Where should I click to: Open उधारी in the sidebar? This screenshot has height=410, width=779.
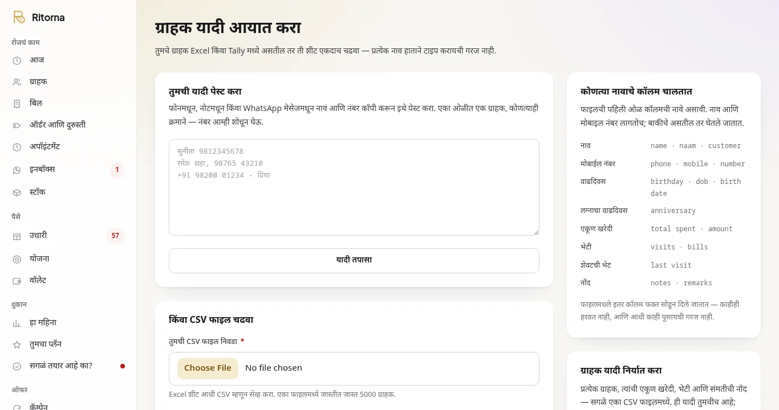tap(68, 236)
